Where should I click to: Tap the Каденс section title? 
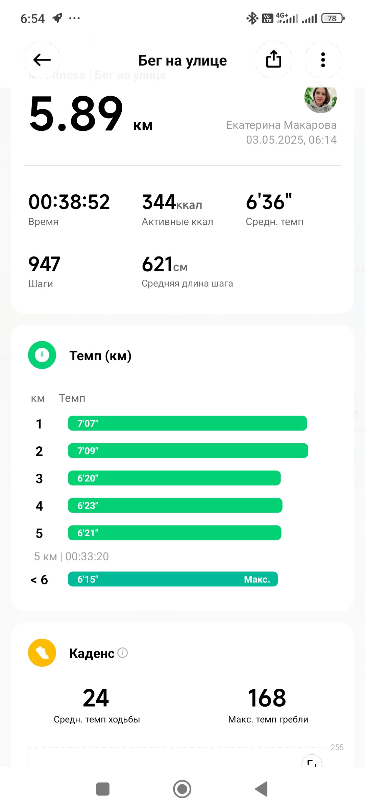(92, 653)
